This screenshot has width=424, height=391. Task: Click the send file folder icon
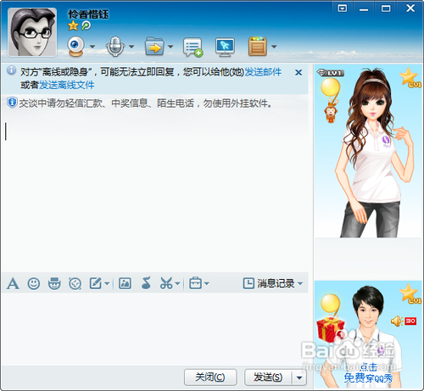click(154, 47)
